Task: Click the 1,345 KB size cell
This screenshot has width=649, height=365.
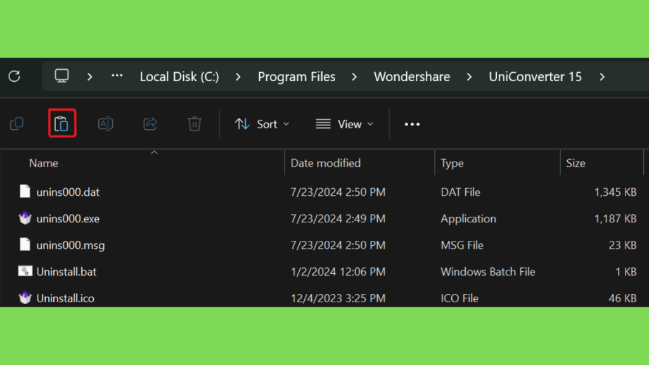Action: [615, 192]
